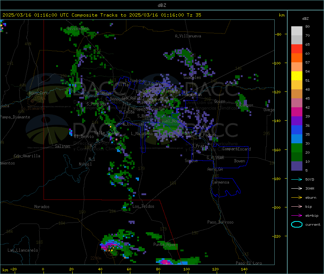The height and width of the screenshot is (274, 324).
Task: Click the R_Padre map label
Action: click(207, 135)
